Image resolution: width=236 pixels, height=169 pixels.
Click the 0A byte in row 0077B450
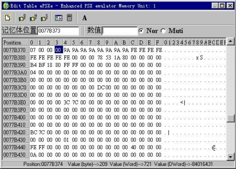[33, 155]
